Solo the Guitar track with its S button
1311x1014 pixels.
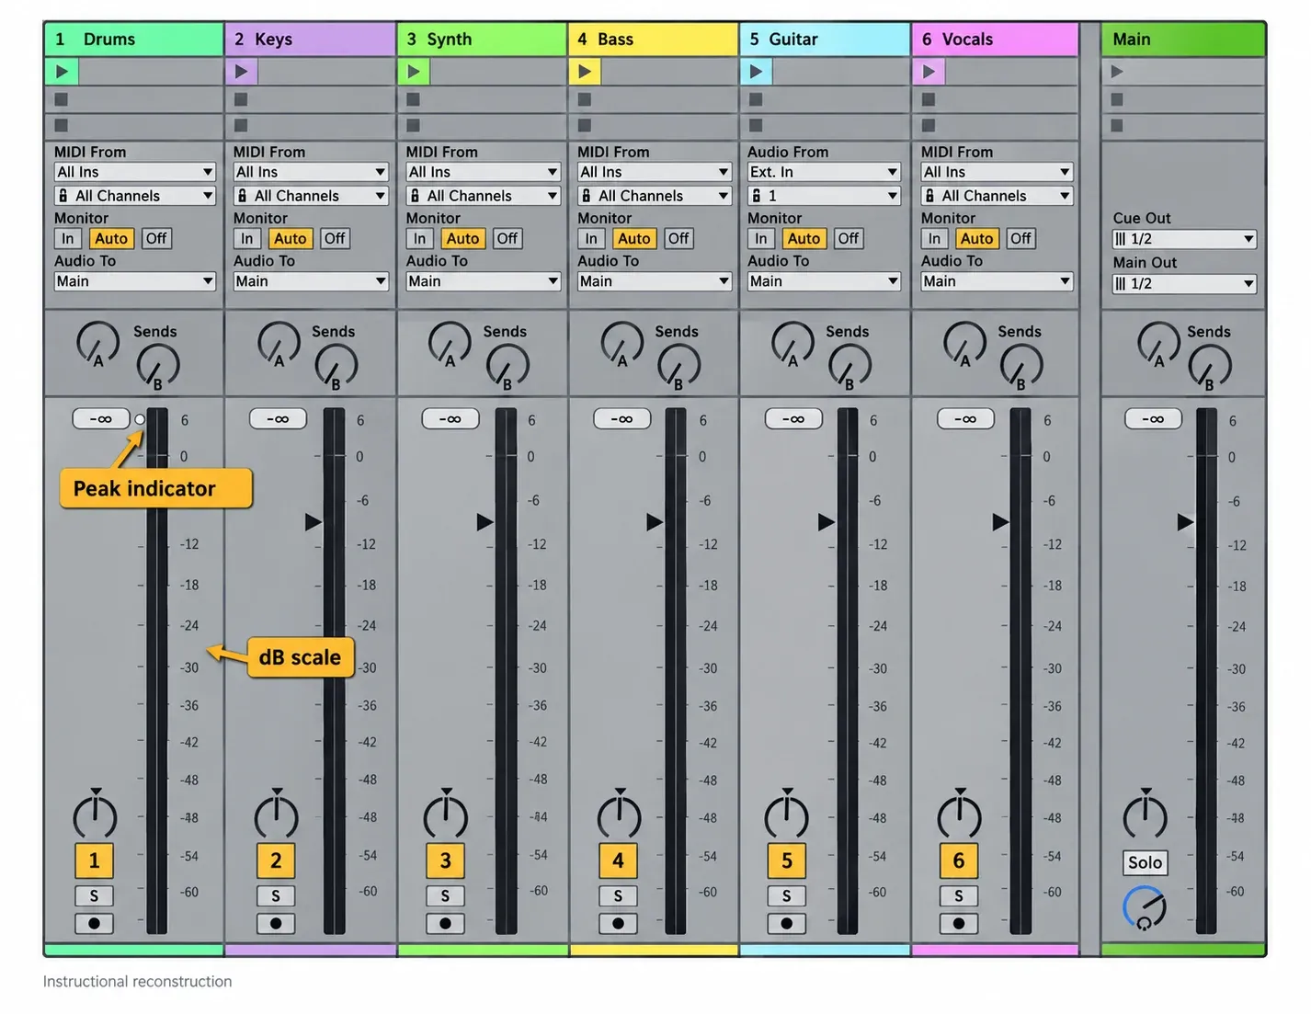tap(786, 895)
